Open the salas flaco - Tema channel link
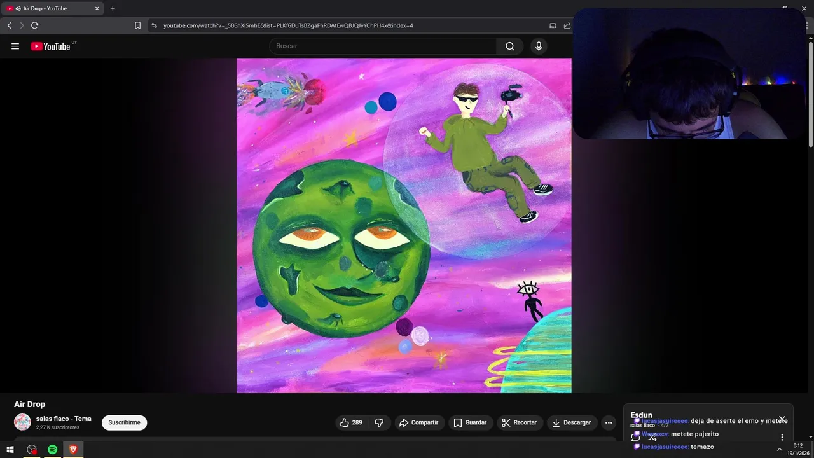The image size is (814, 458). pyautogui.click(x=64, y=419)
